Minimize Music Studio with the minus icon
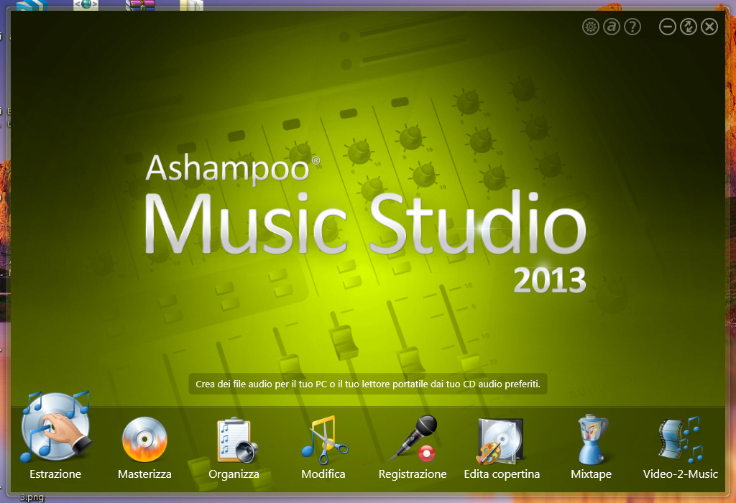Viewport: 736px width, 503px height. tap(668, 27)
